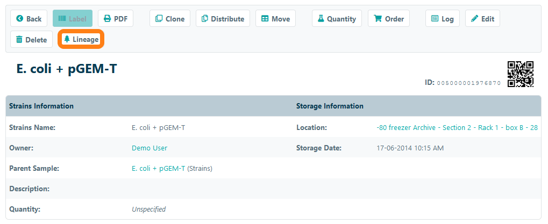Click the Storage Information header
This screenshot has width=548, height=224.
pos(330,106)
